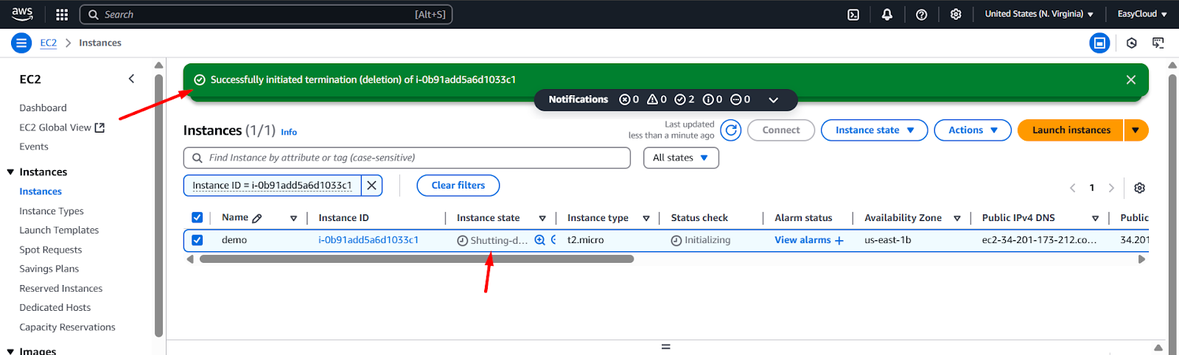1179x355 pixels.
Task: Click the Launch instances button
Action: tap(1071, 130)
